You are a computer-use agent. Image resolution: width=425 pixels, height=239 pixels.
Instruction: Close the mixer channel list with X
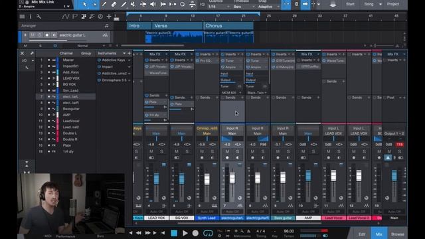(x=22, y=53)
